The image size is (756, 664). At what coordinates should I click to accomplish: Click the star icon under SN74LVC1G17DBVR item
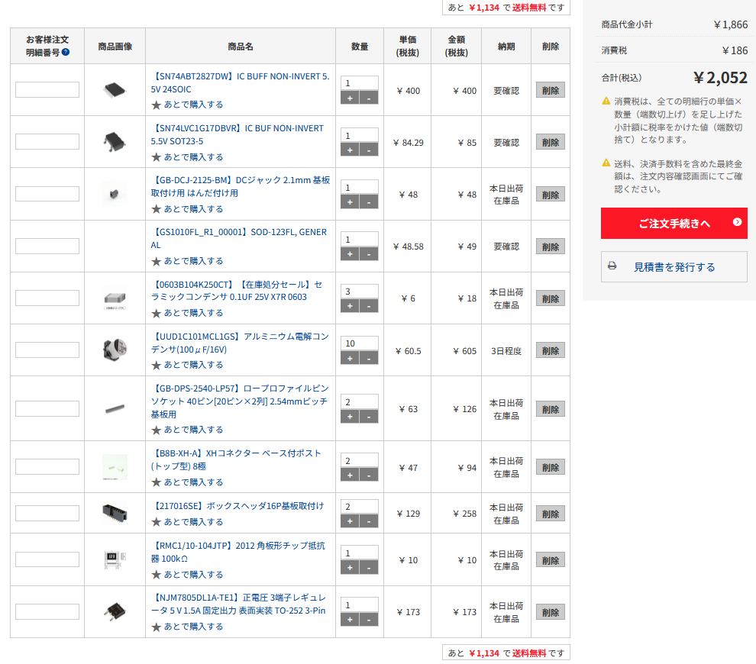[156, 157]
